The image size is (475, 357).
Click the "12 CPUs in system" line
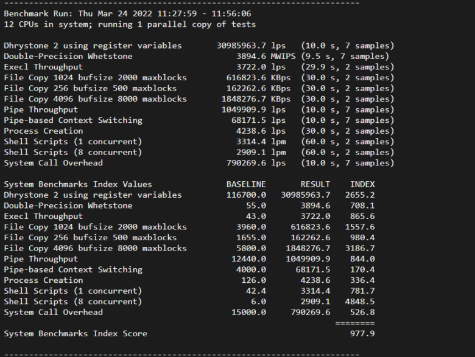[130, 24]
